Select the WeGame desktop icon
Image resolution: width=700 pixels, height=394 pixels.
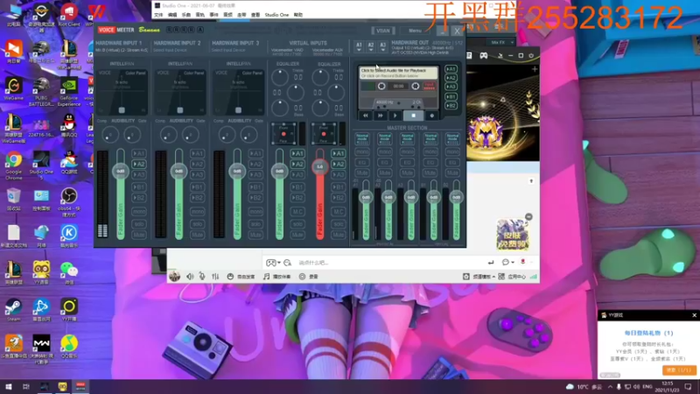(14, 88)
